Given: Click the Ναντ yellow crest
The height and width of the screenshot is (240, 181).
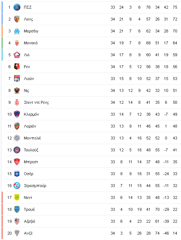Looking at the screenshot, I should (17, 197).
